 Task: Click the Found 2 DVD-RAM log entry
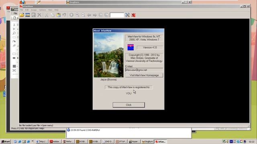pyautogui.click(x=85, y=130)
